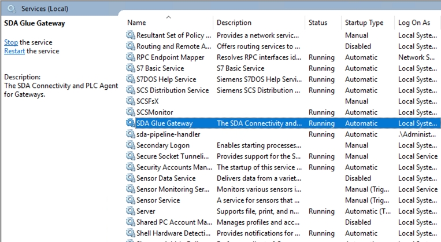
Task: Restart the SDA Glue Gateway service
Action: pos(14,51)
